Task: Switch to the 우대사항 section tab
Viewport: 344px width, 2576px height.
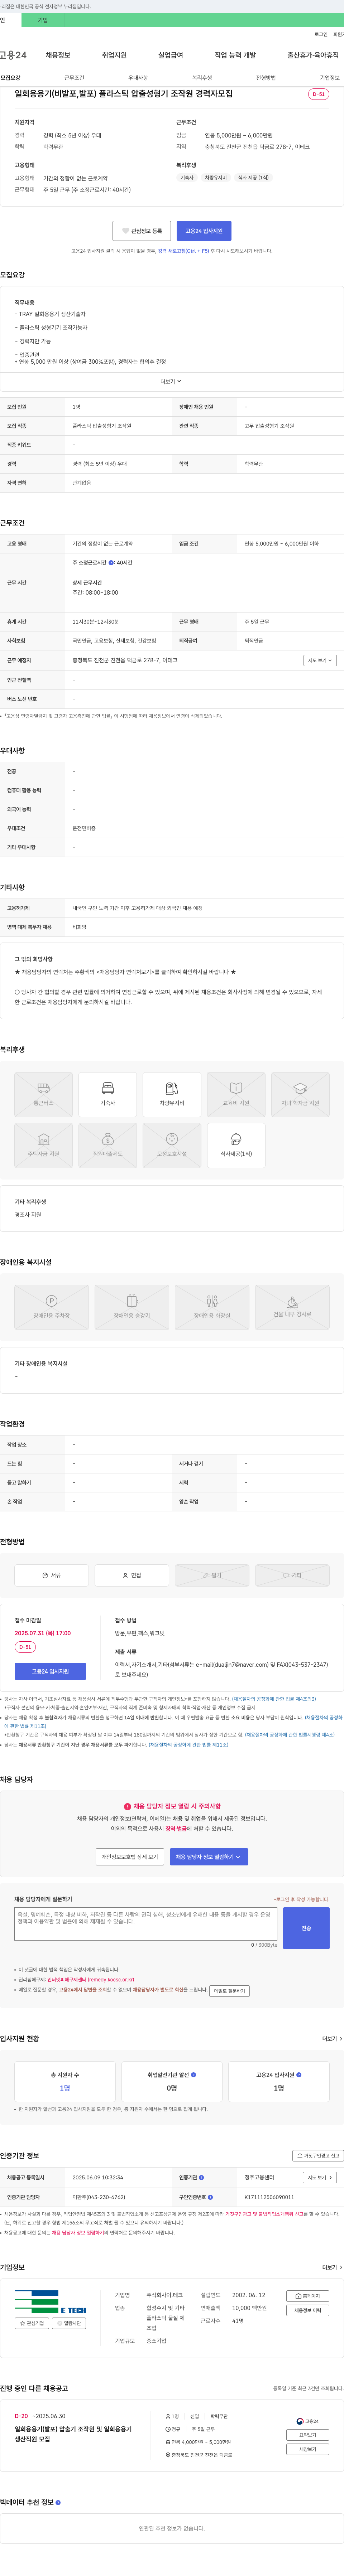Action: coord(138,78)
